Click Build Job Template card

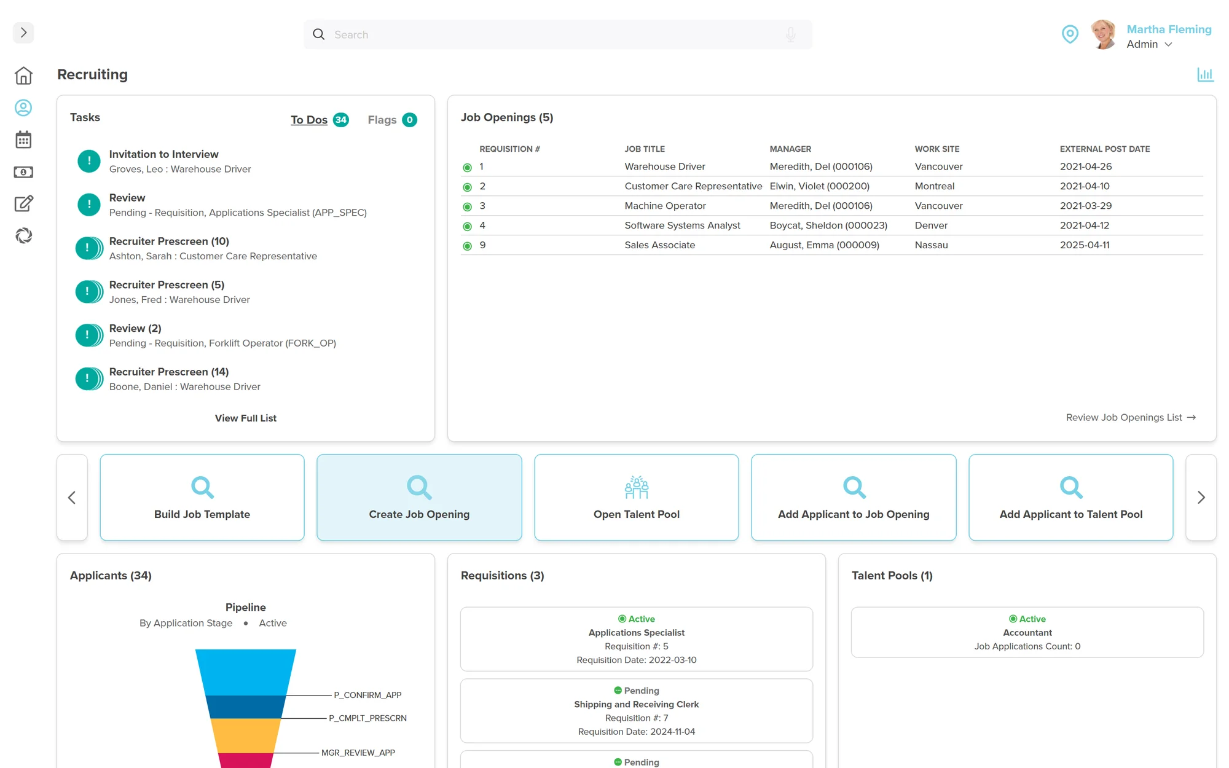pyautogui.click(x=202, y=498)
